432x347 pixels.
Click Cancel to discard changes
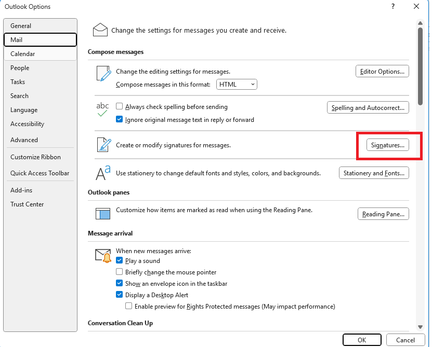click(x=405, y=340)
